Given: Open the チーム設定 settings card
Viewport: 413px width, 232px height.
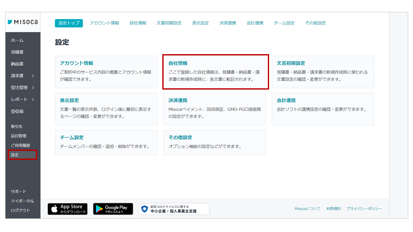Looking at the screenshot, I should [106, 142].
